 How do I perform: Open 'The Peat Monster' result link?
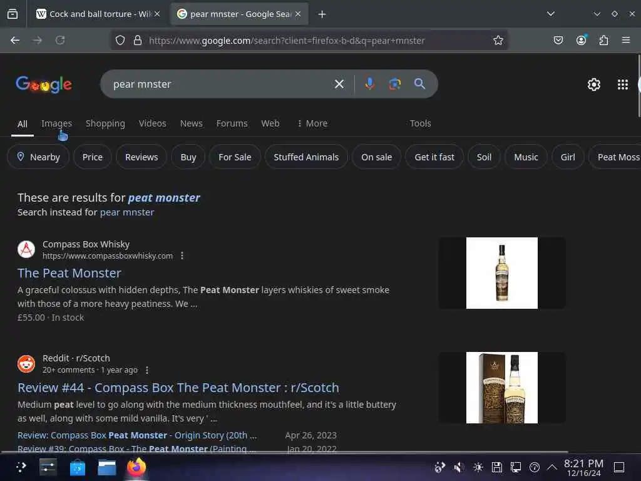pyautogui.click(x=69, y=273)
